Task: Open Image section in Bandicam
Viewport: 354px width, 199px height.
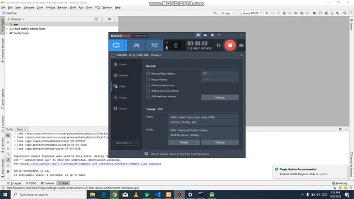Action: [x=120, y=97]
